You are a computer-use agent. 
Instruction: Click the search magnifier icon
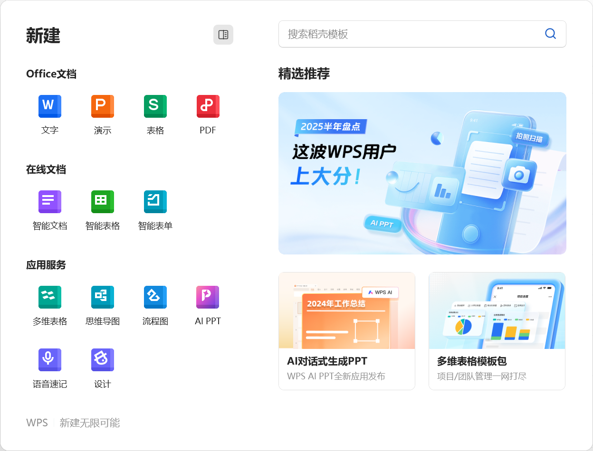click(x=550, y=34)
